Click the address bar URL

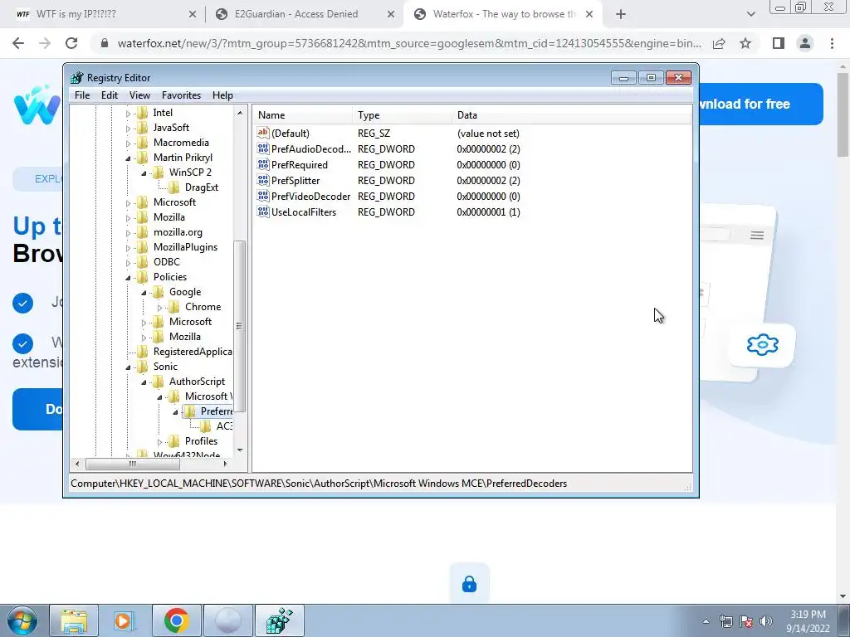(409, 43)
